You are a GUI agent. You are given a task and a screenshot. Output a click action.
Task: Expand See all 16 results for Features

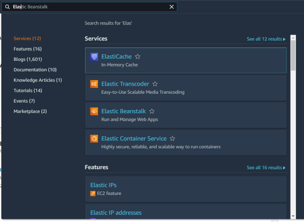pyautogui.click(x=266, y=168)
